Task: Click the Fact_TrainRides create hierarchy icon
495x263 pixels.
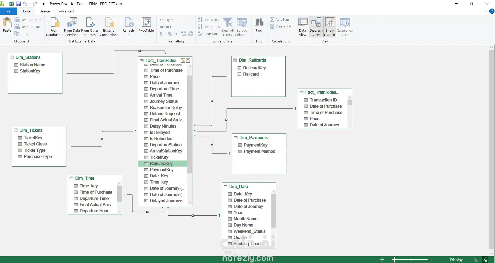Action: pos(183,60)
